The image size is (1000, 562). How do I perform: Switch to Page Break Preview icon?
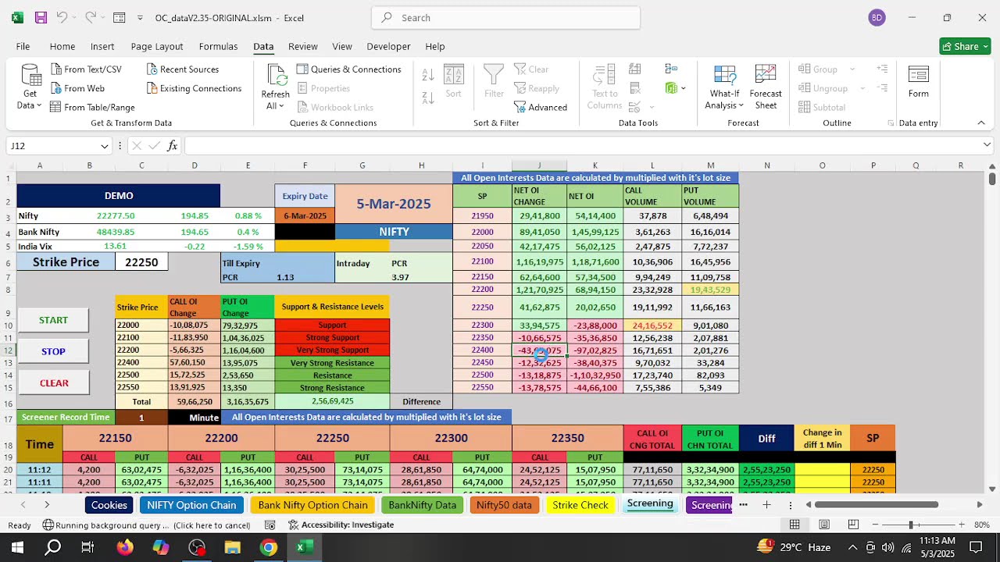pyautogui.click(x=853, y=525)
